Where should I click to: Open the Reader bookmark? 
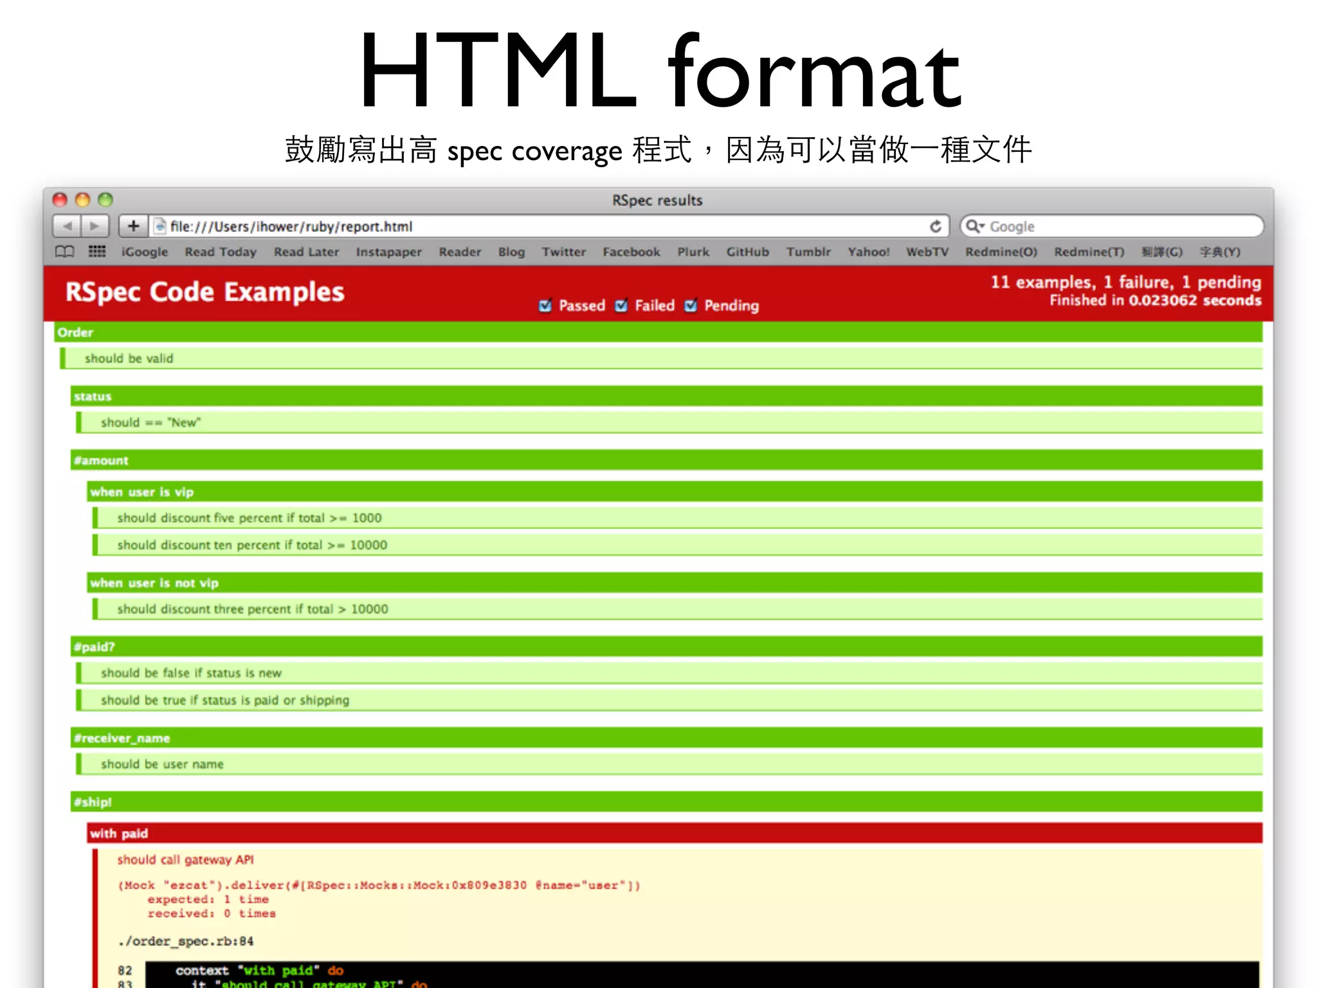click(x=460, y=252)
